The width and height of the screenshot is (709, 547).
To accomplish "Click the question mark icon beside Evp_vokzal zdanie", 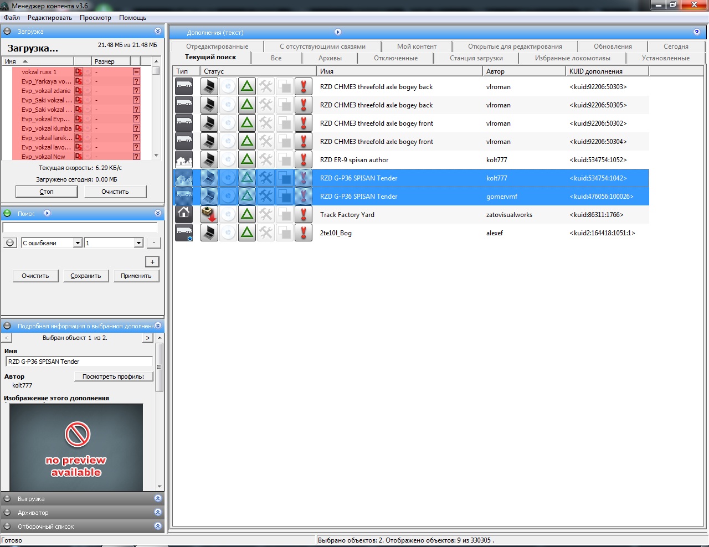I will tap(136, 91).
